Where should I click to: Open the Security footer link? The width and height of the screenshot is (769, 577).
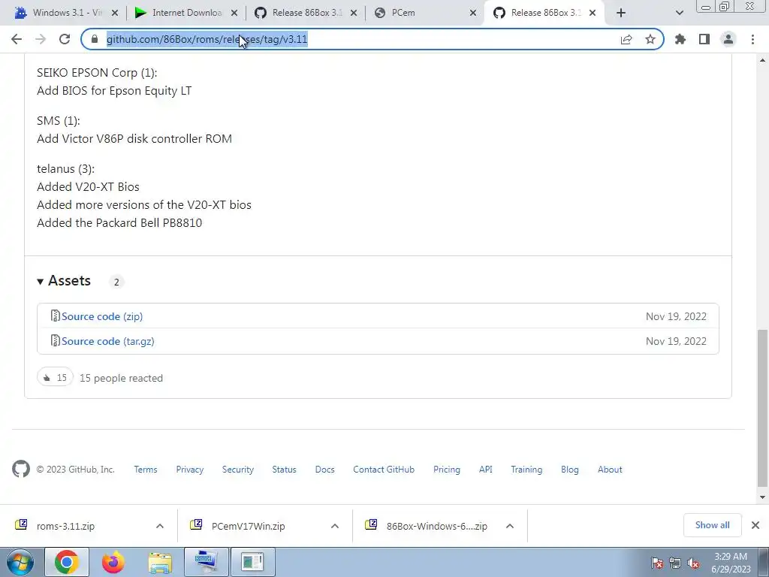(x=238, y=470)
